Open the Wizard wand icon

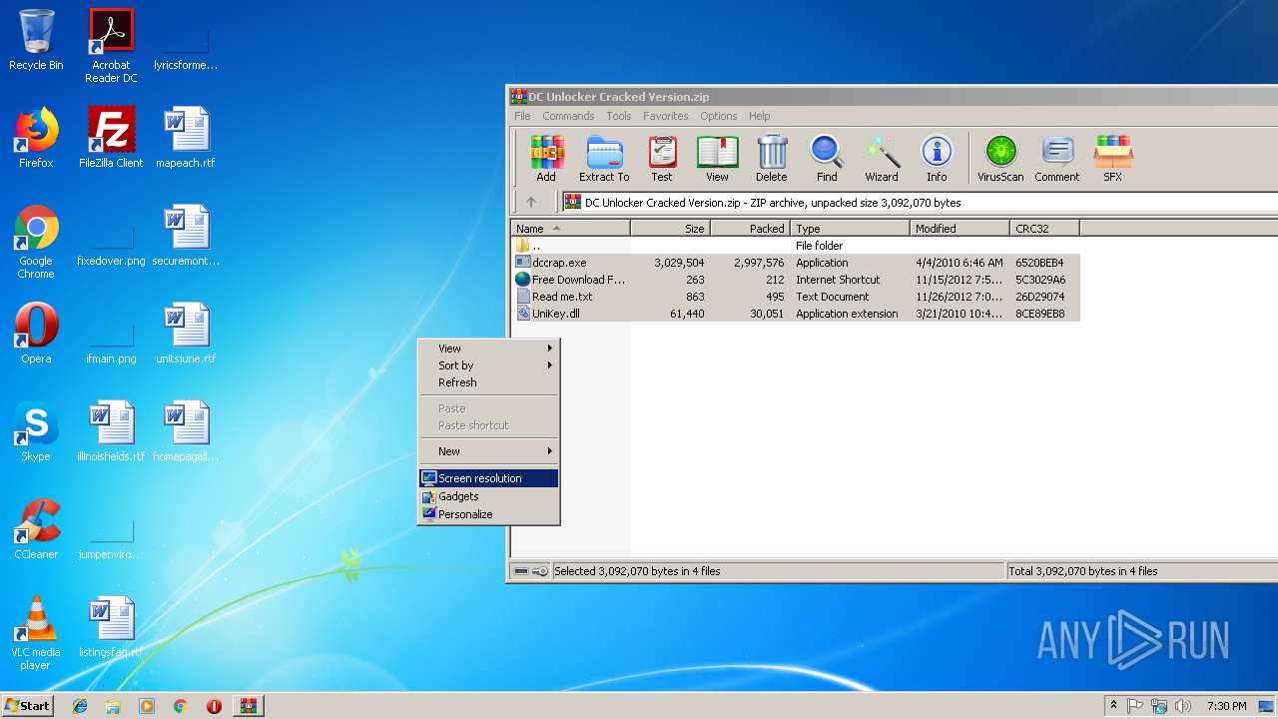(x=882, y=159)
